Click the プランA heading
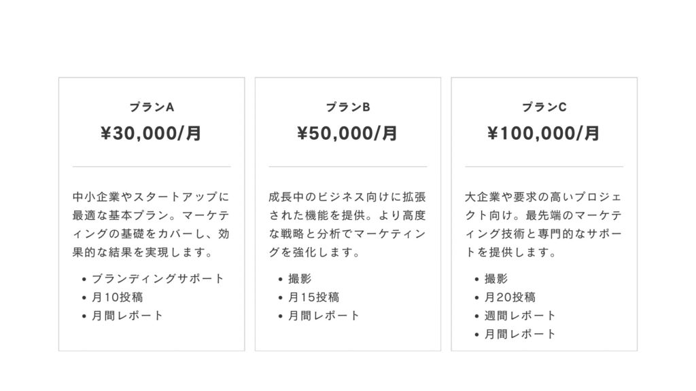Viewport: 696px width, 391px height. [152, 107]
